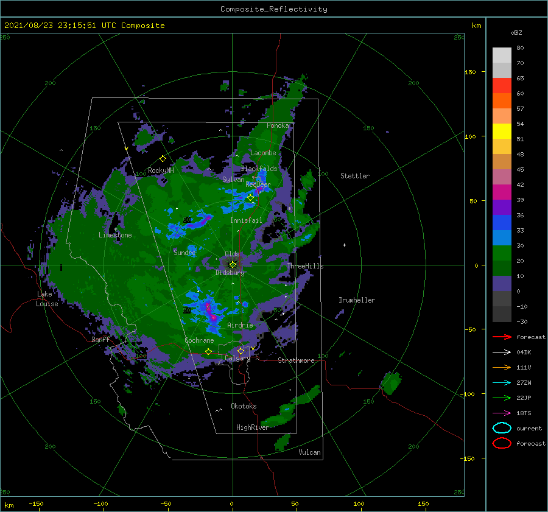The height and width of the screenshot is (512, 548).
Task: Click the Banff label
Action: (100, 340)
